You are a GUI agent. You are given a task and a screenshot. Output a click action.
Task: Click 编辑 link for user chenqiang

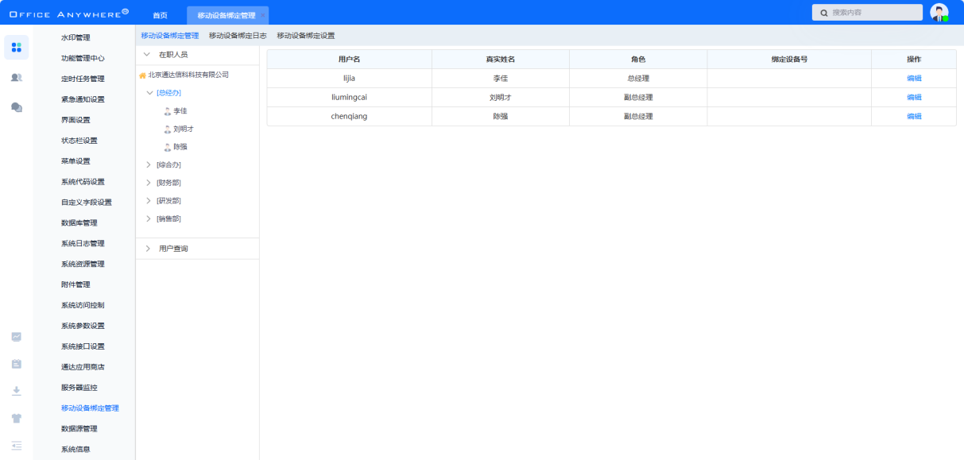pos(914,117)
